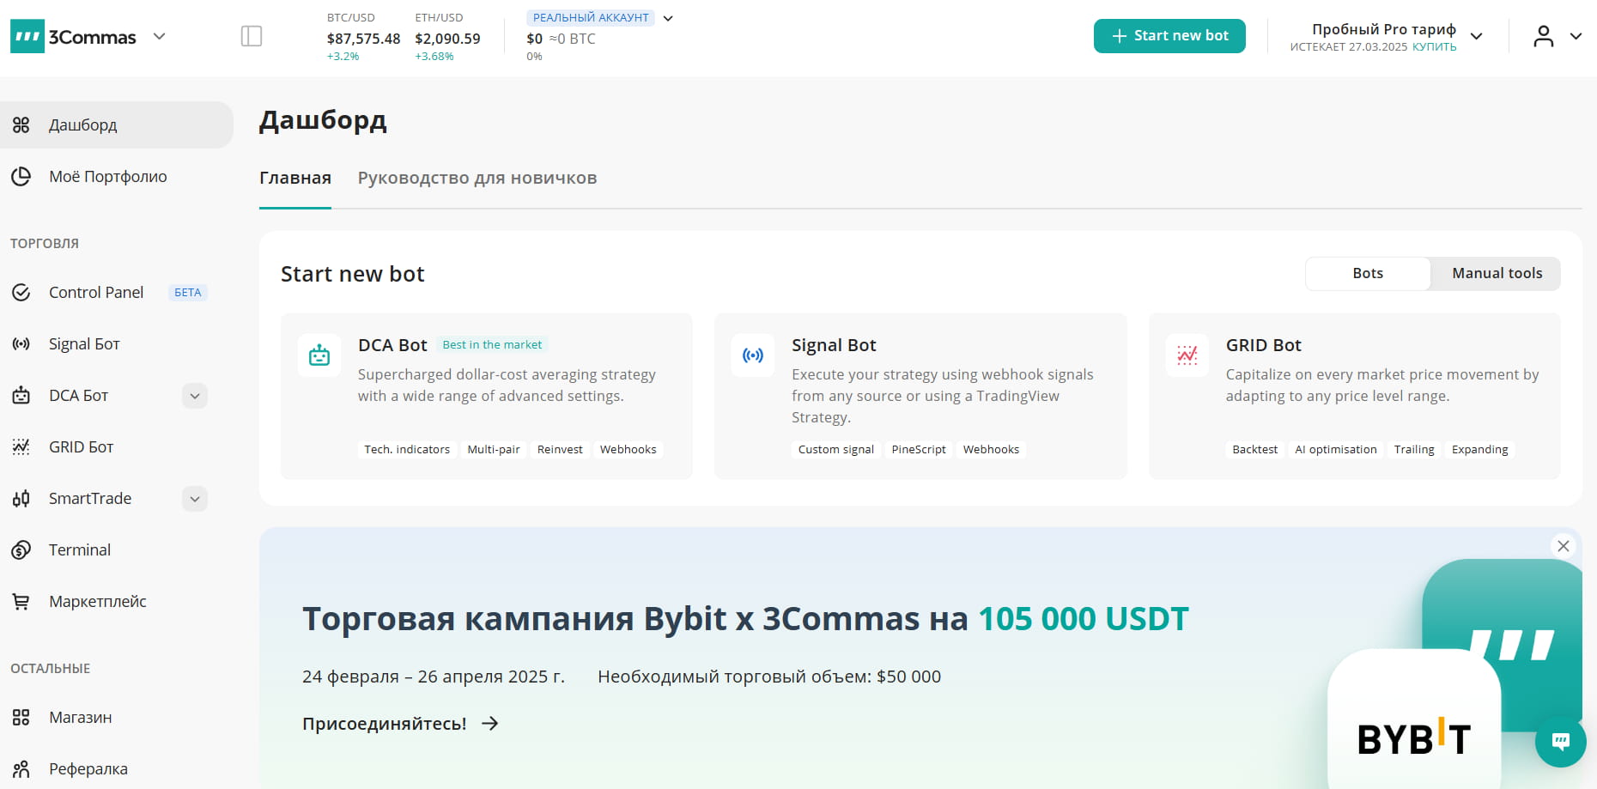Open the GRID Bot card title
The height and width of the screenshot is (789, 1597).
click(1263, 345)
